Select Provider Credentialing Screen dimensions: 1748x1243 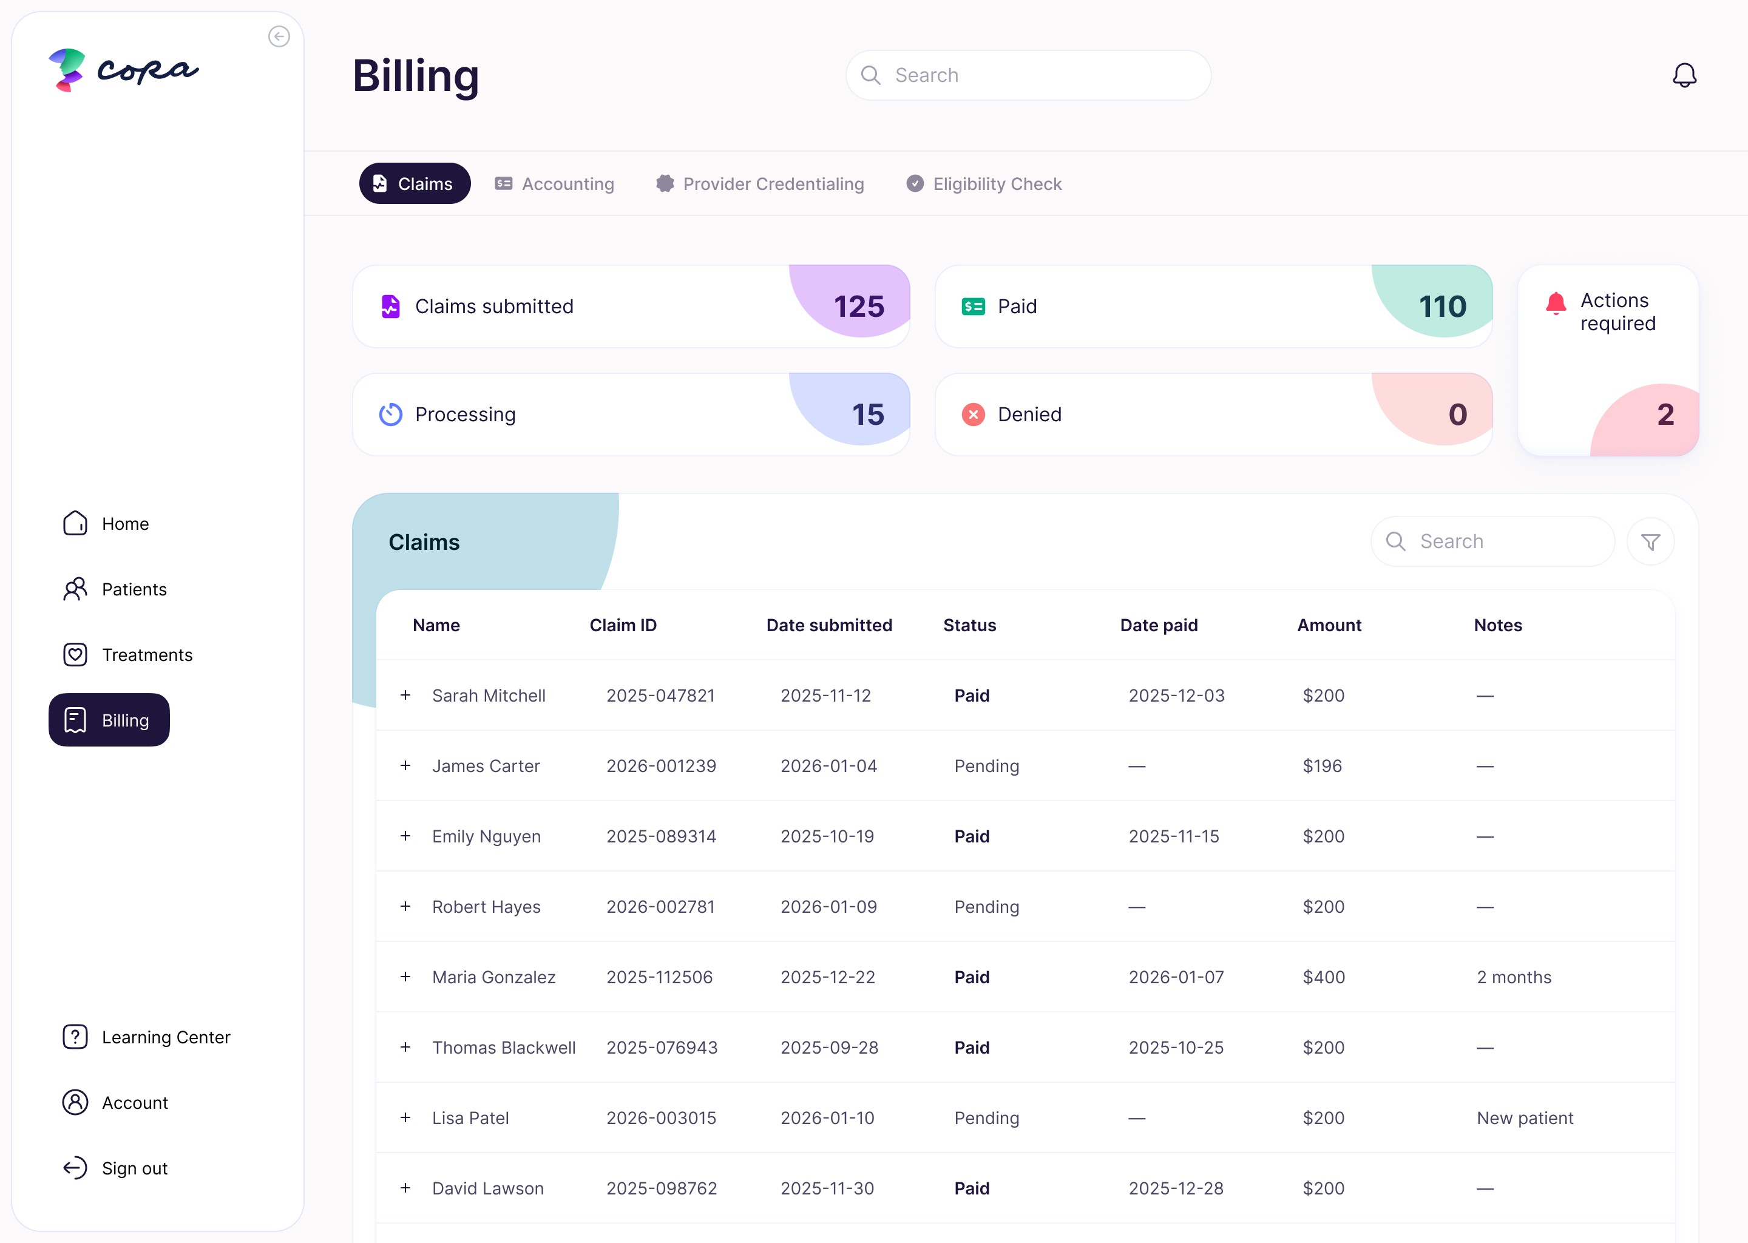pyautogui.click(x=762, y=184)
